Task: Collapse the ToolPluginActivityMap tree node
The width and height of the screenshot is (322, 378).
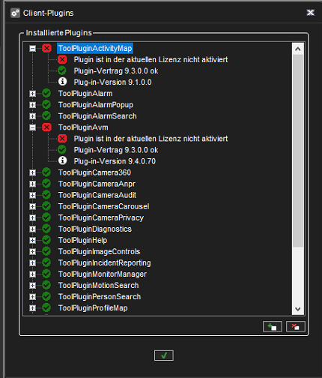Action: pos(32,49)
